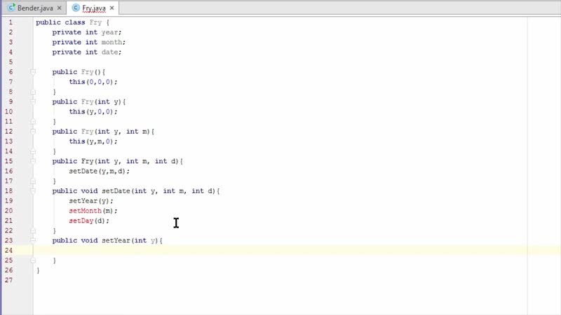Select the Fry.java tab
The width and height of the screenshot is (561, 315).
point(94,8)
